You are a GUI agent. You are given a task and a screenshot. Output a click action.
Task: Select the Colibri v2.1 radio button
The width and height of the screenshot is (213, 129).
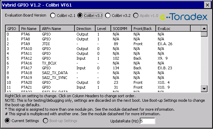click(x=63, y=16)
